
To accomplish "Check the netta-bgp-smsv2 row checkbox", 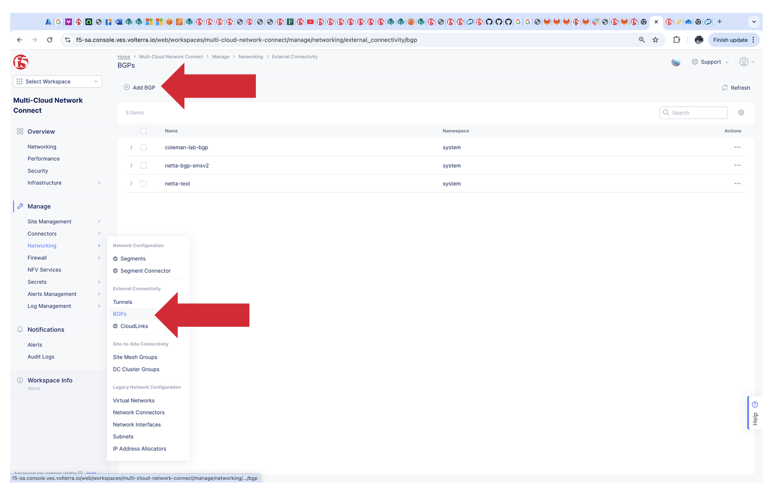I will click(x=143, y=165).
